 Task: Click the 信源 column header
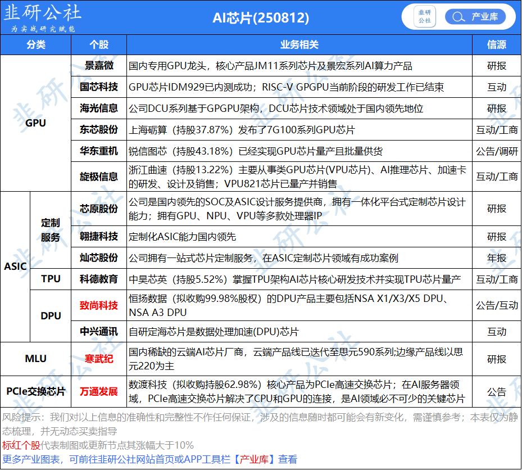pos(496,45)
